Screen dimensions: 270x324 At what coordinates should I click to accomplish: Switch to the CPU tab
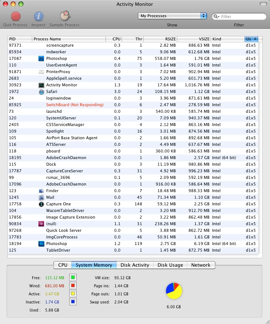point(63,265)
